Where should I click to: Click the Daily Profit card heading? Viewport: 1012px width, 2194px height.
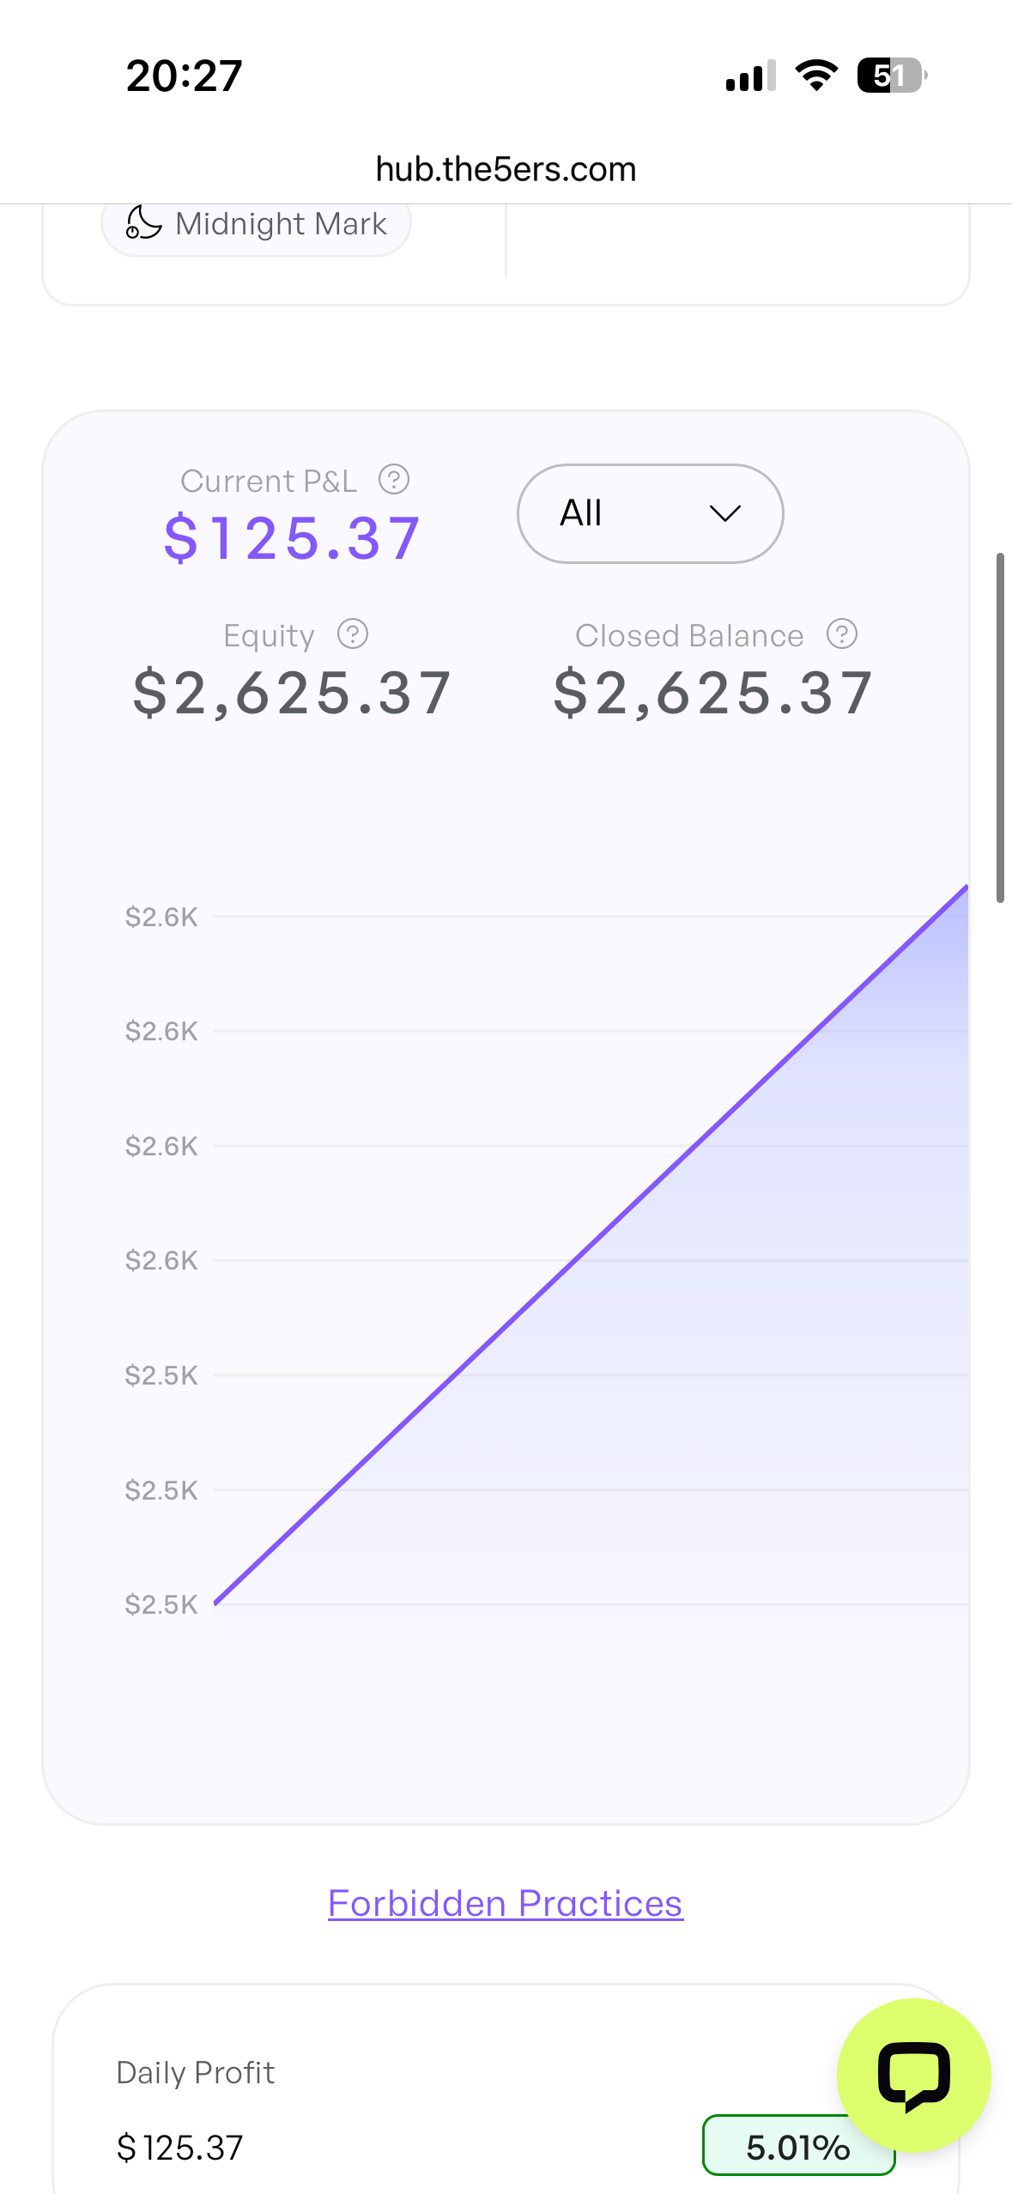click(196, 2072)
